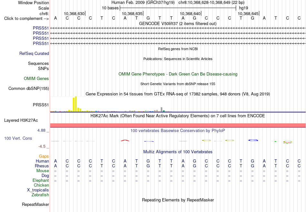Click the Scale label

[43, 8]
